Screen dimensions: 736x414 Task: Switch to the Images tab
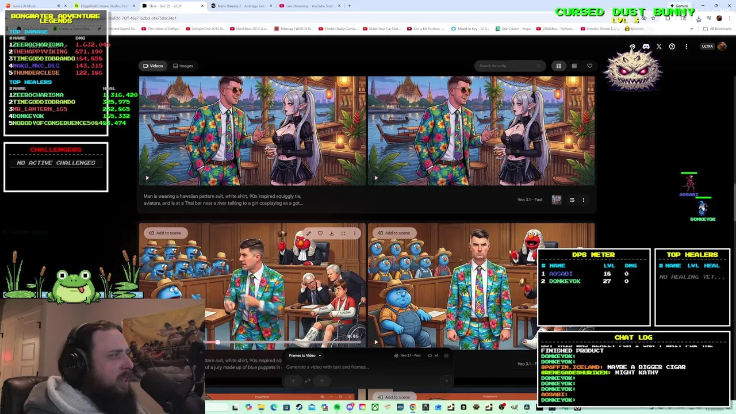183,66
